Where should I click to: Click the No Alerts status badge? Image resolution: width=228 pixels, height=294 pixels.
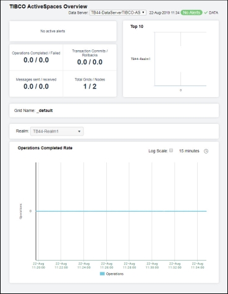192,12
